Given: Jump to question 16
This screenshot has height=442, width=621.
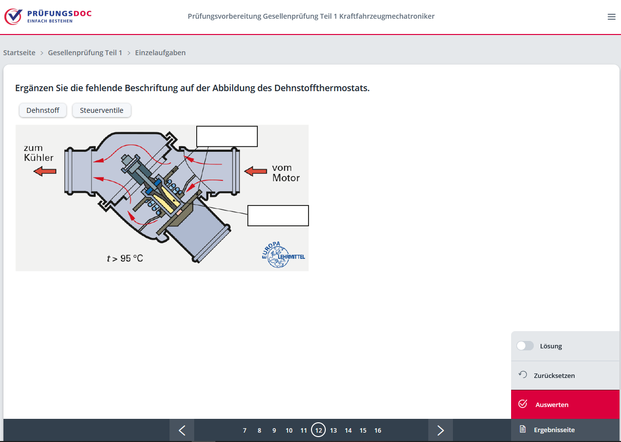Looking at the screenshot, I should 378,430.
